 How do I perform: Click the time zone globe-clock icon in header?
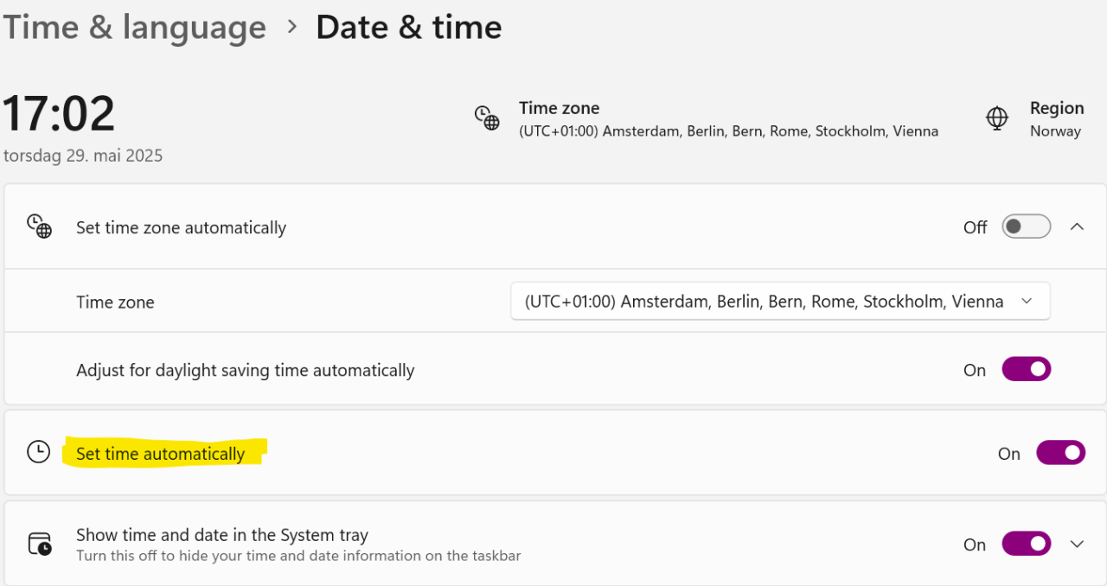tap(487, 118)
